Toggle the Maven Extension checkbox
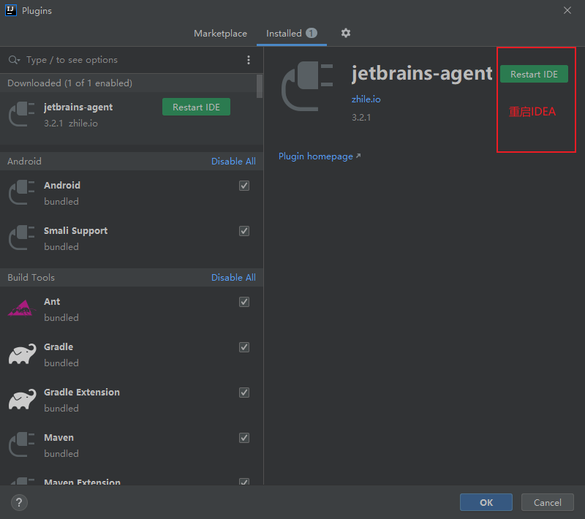Image resolution: width=585 pixels, height=519 pixels. point(244,481)
